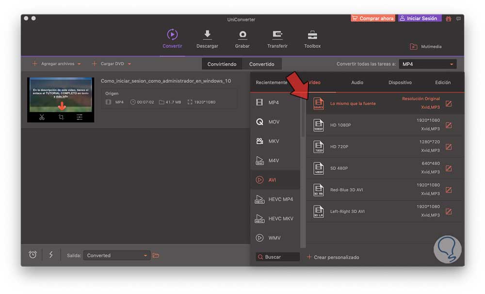The height and width of the screenshot is (294, 485).
Task: Choose AVI in the format list
Action: click(x=275, y=180)
